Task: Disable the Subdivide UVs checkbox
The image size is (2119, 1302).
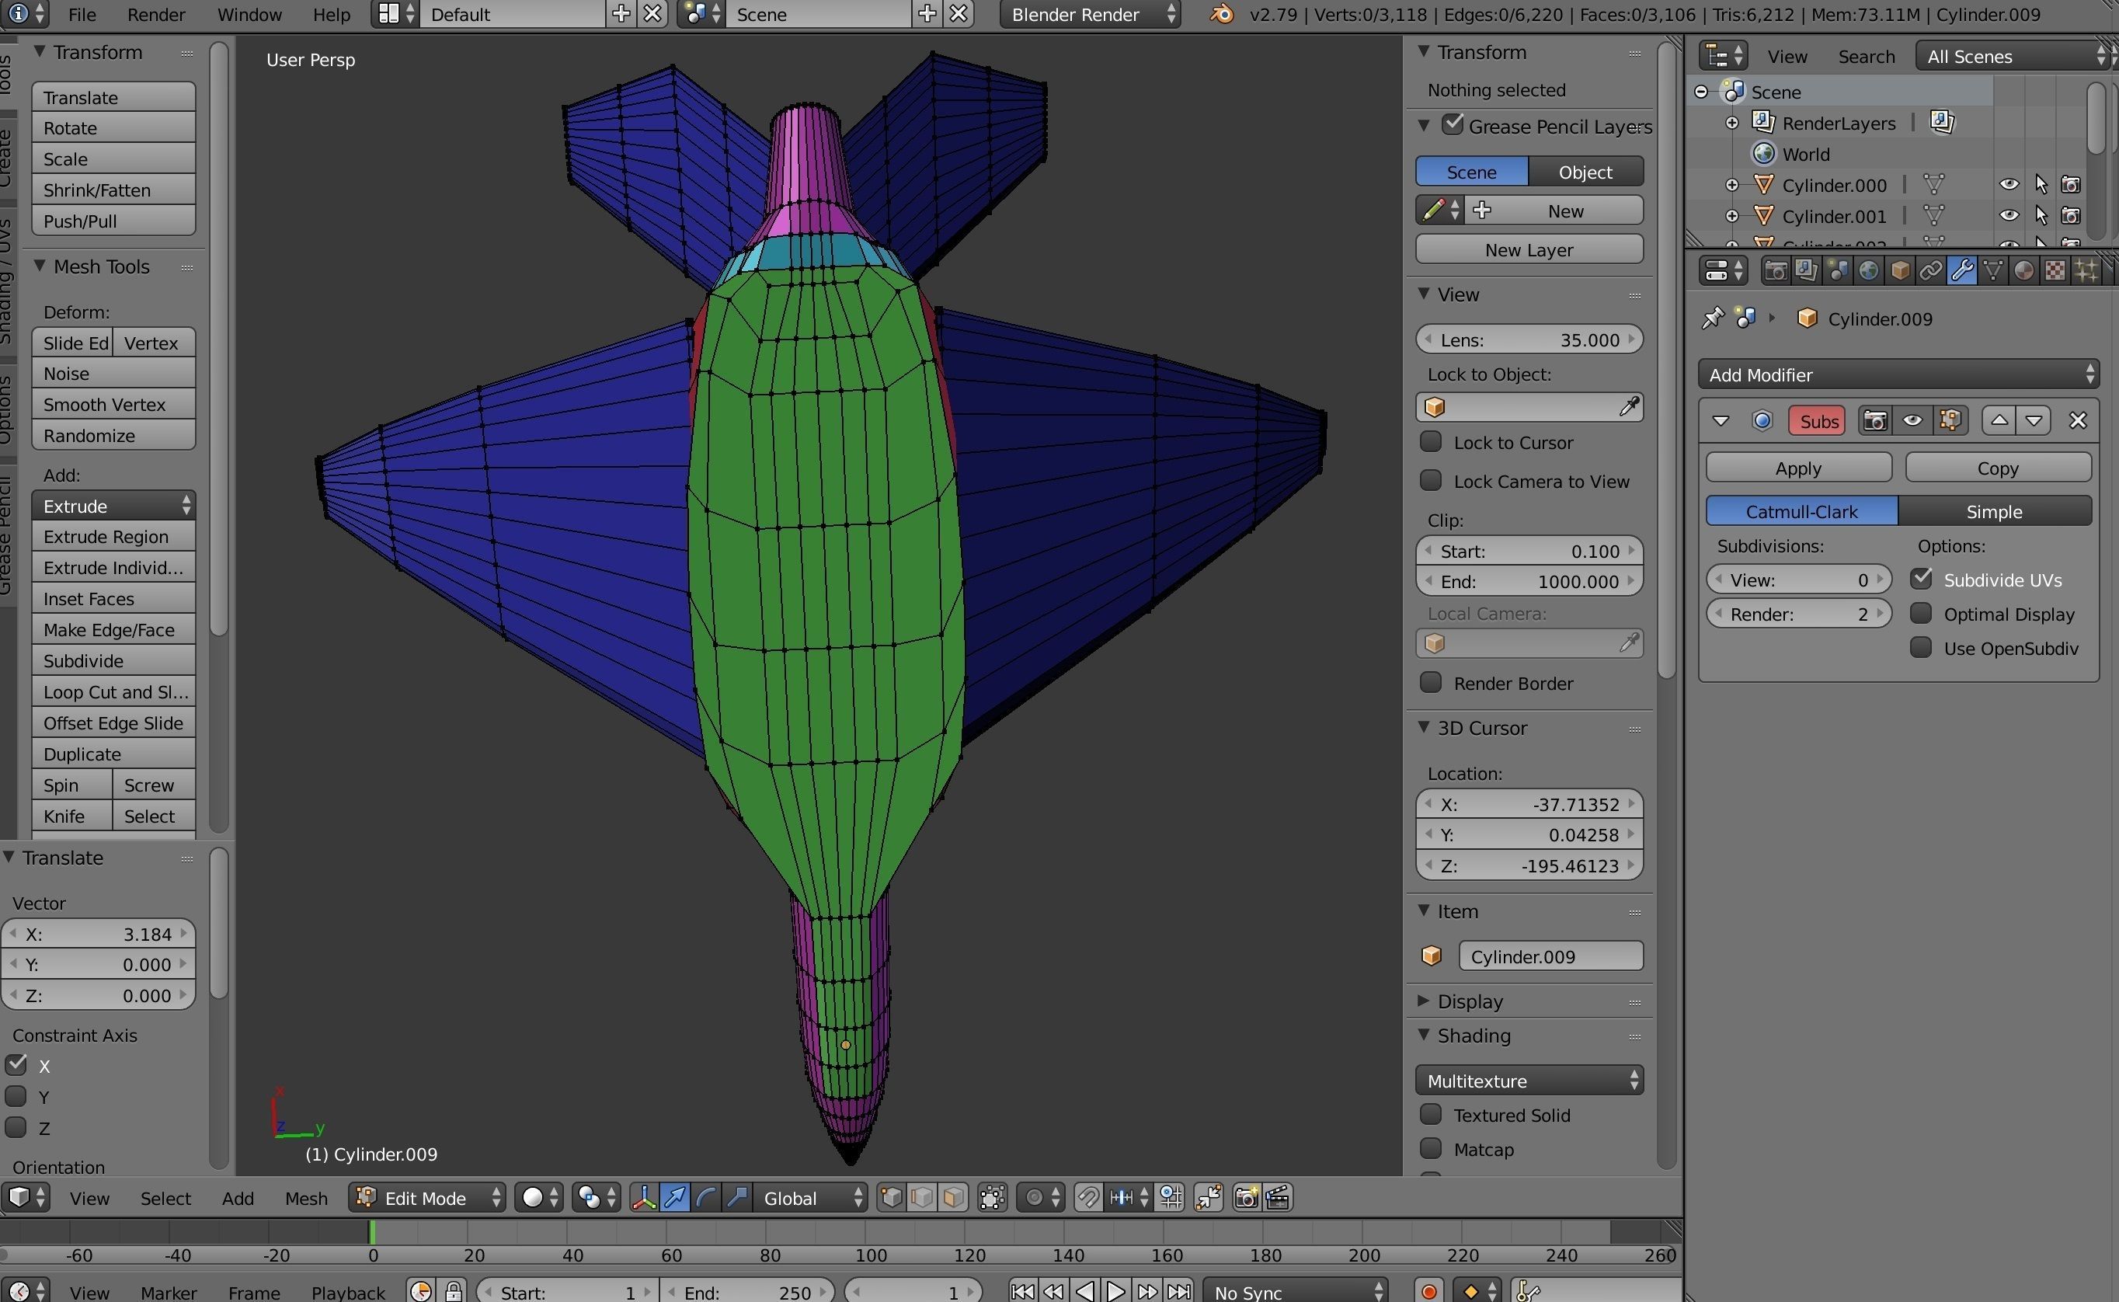Action: (x=1921, y=579)
